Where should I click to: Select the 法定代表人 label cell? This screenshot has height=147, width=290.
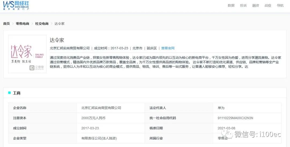point(179,108)
